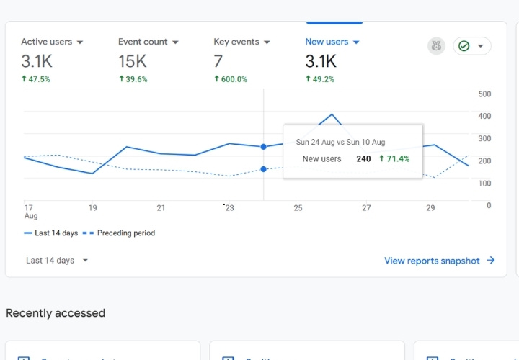
Task: Click the 600.0% increase under Key events
Action: (231, 79)
